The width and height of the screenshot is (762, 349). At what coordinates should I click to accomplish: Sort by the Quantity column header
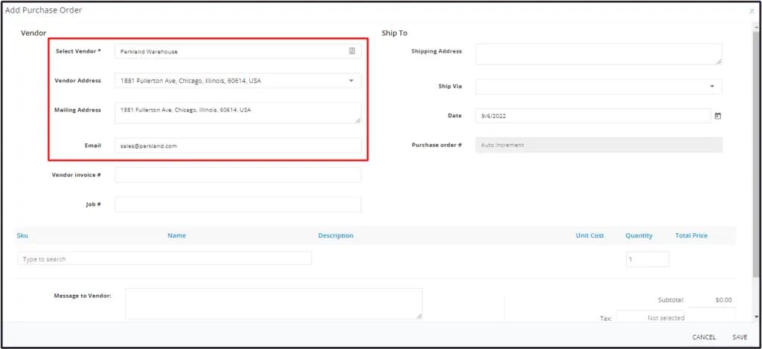point(639,235)
